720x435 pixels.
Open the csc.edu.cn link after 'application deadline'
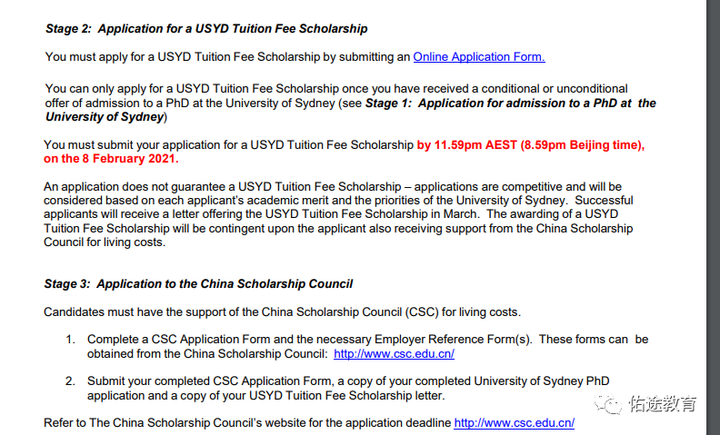(x=515, y=422)
